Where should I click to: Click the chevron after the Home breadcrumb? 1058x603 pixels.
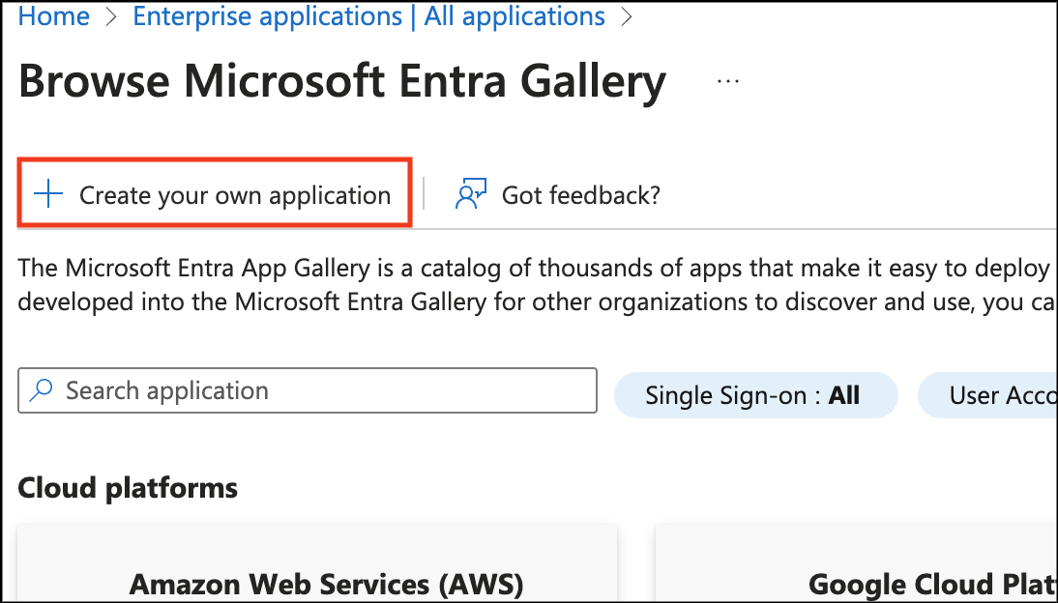pos(111,17)
